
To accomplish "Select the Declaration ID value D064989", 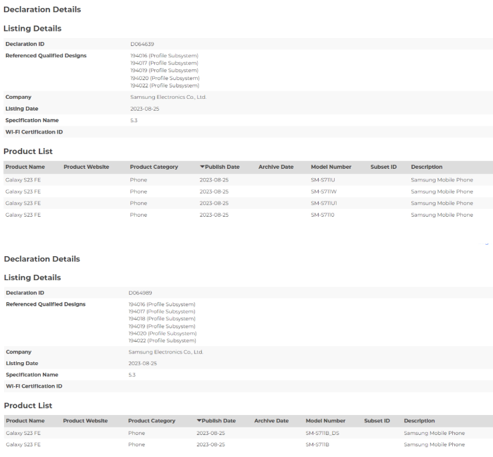I will point(140,293).
